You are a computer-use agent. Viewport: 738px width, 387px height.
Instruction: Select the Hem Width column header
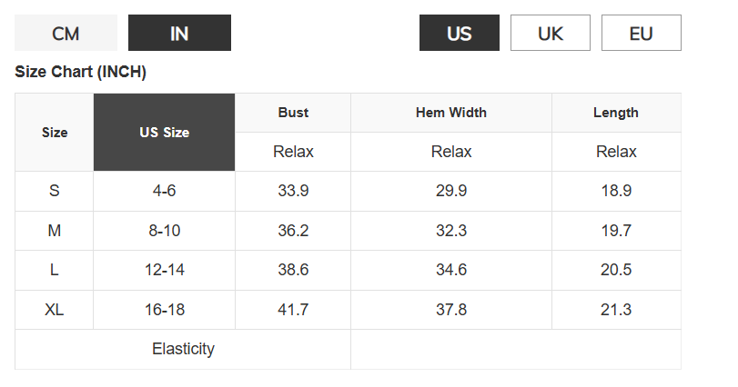point(450,113)
